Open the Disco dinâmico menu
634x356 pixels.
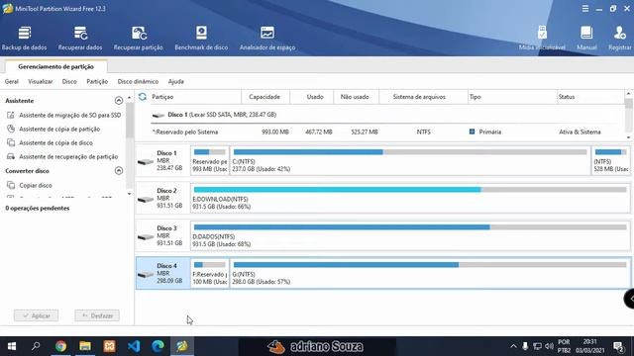click(x=138, y=81)
